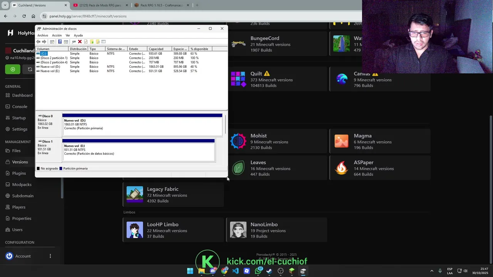This screenshot has width=493, height=277.
Task: Open the Acción menu
Action: pos(57,35)
